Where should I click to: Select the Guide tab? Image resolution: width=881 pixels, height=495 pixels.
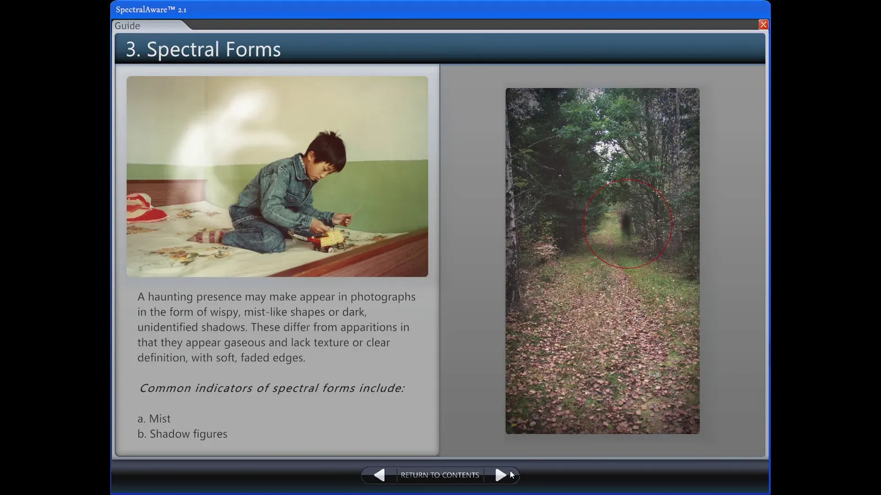point(128,25)
